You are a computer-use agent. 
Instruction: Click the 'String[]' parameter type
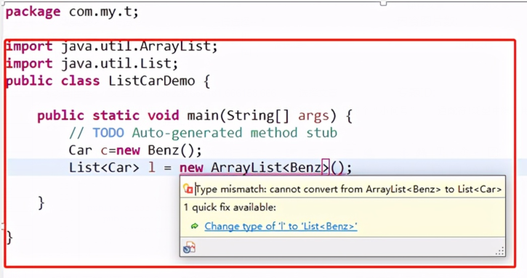258,116
